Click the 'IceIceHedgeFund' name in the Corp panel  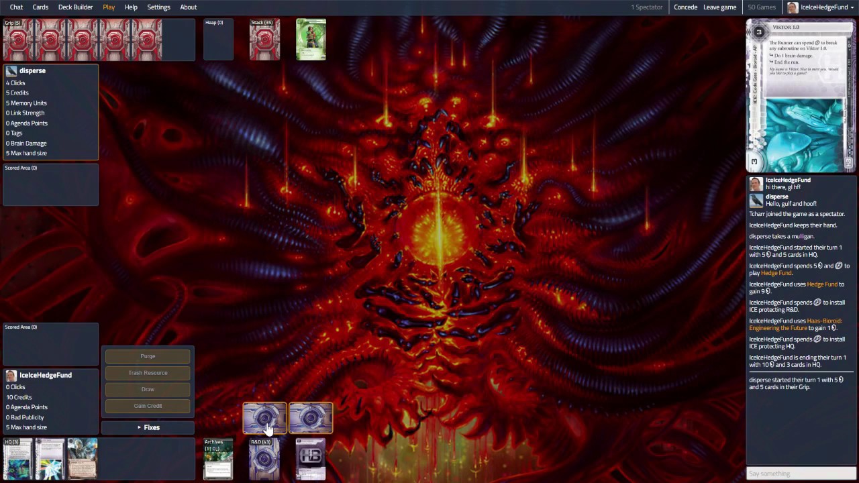pos(46,375)
